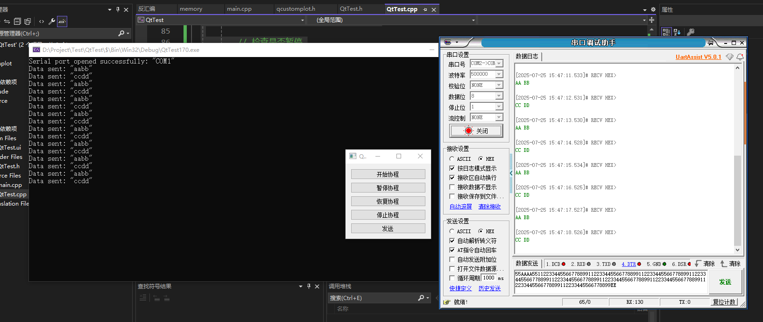Click the property pages wrench icon
This screenshot has height=322, width=763.
coord(691,32)
